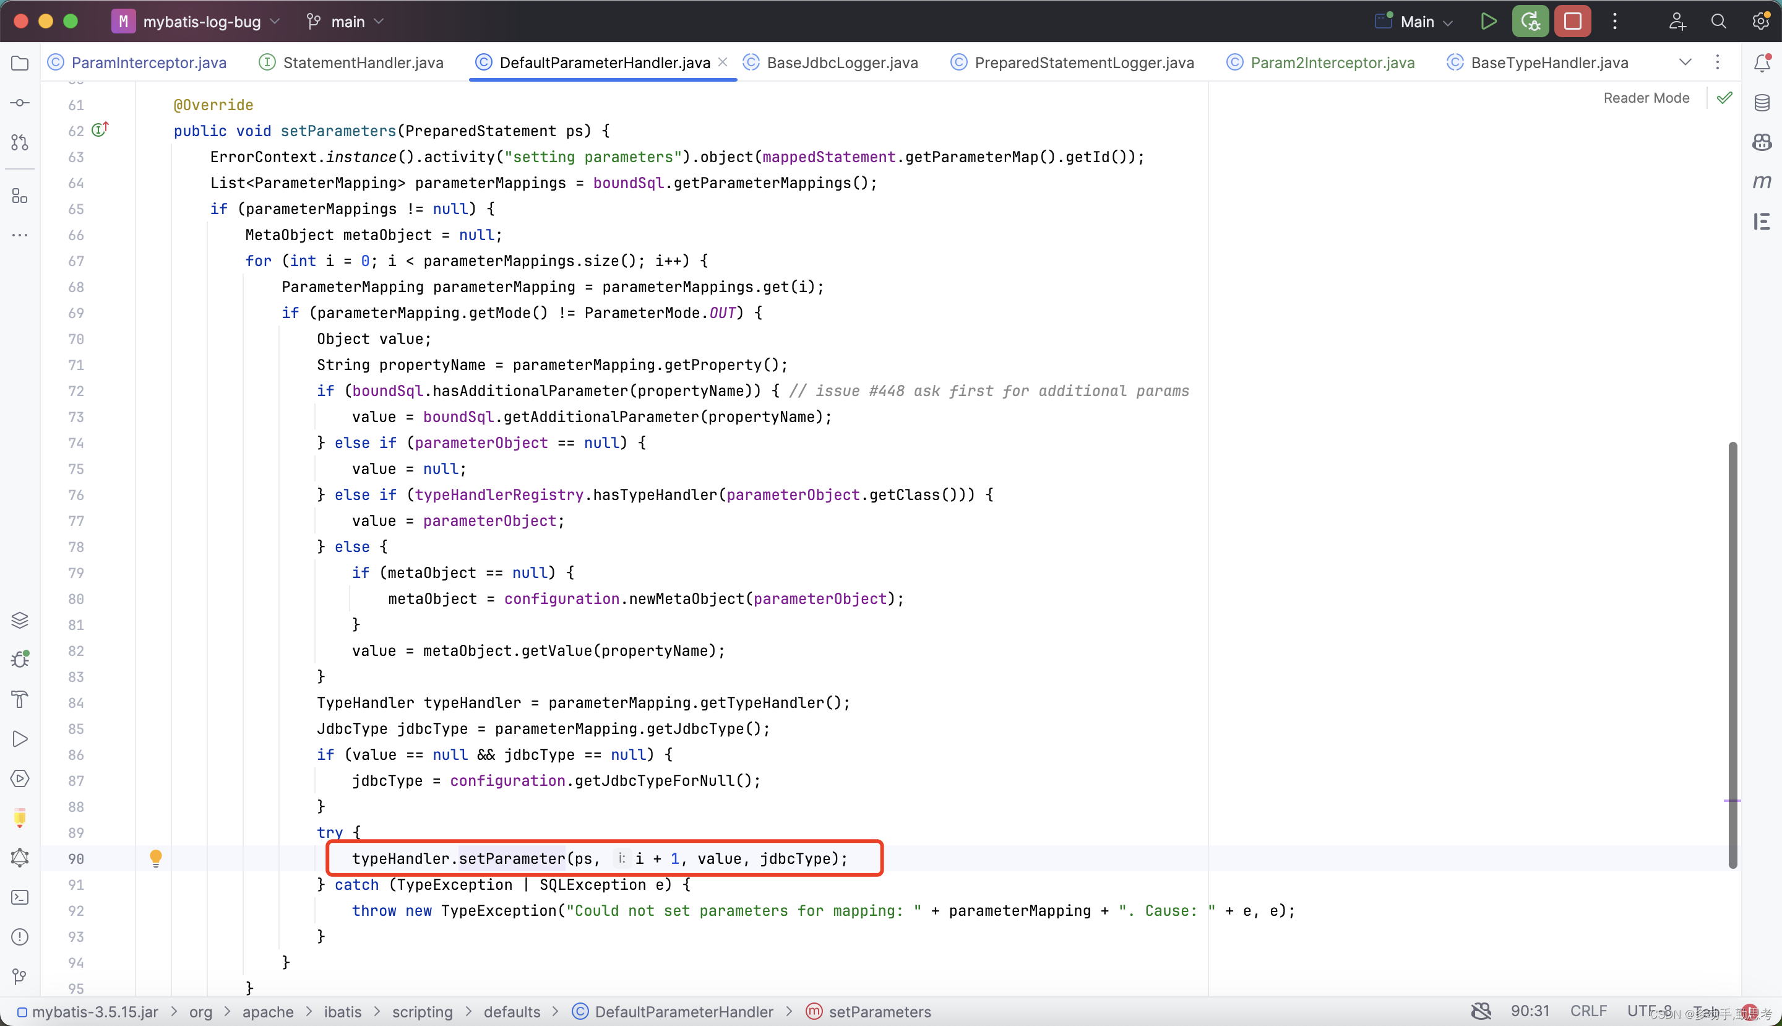This screenshot has height=1026, width=1782.
Task: Open the Pull Requests tool window icon
Action: (x=20, y=142)
